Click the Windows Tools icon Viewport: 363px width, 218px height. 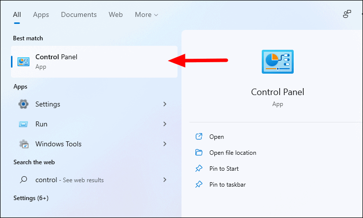[23, 144]
